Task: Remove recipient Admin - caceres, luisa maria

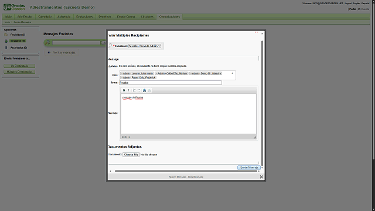Action: point(122,73)
